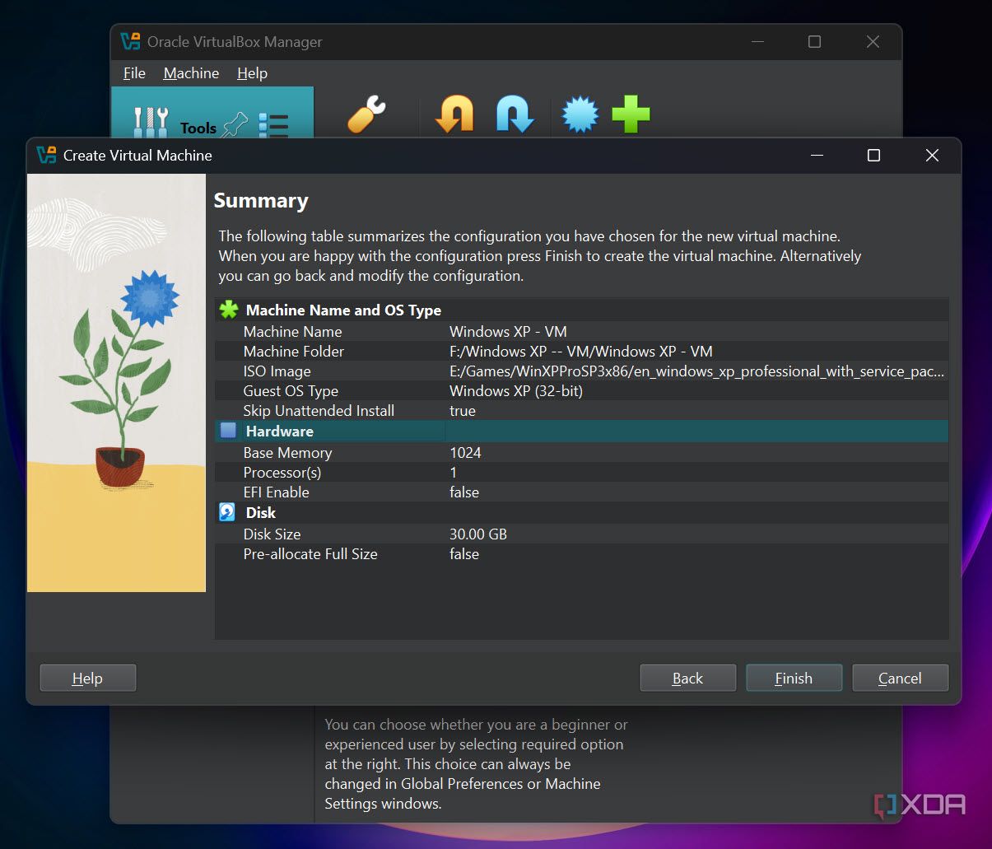Select the Base Memory row

[x=580, y=453]
